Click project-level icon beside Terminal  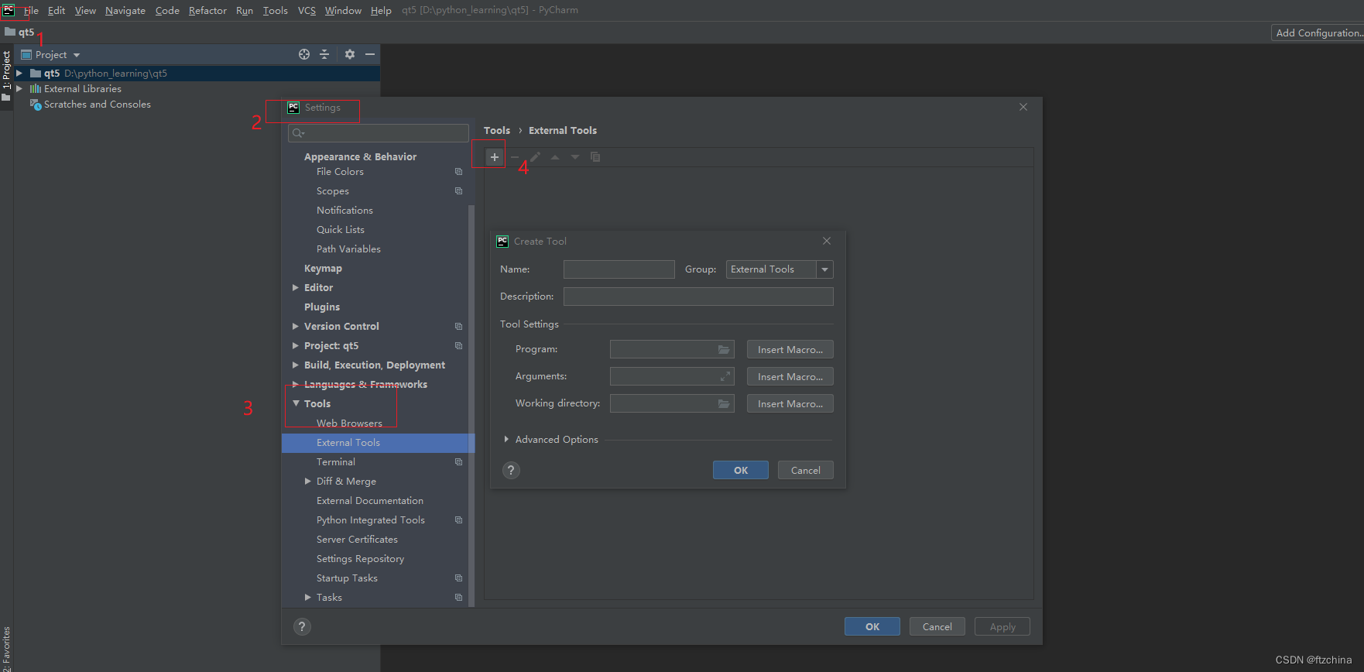(458, 462)
